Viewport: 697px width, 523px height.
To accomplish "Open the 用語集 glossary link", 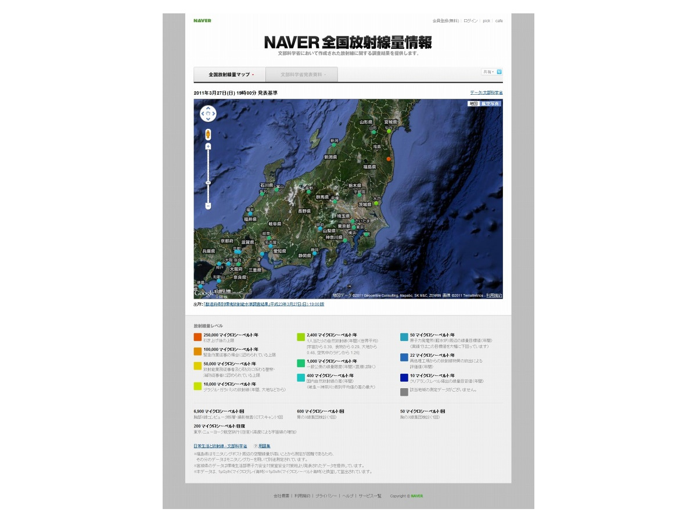I will tap(264, 446).
